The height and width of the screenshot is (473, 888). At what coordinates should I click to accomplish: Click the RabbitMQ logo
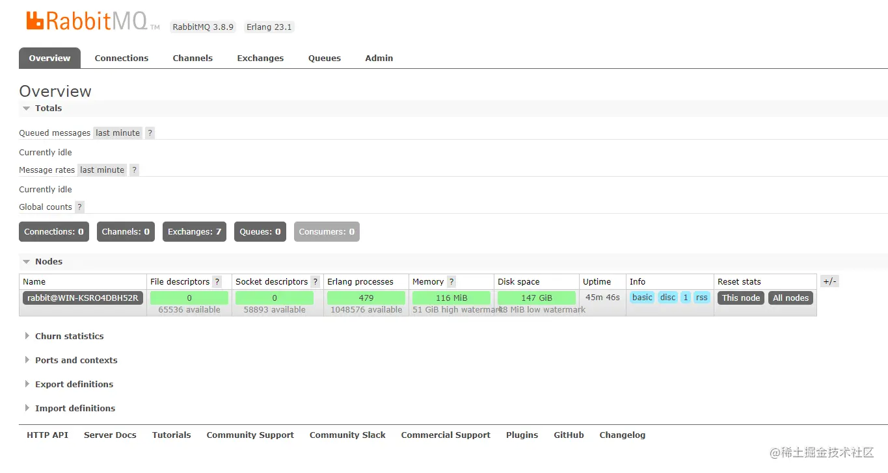tap(92, 21)
